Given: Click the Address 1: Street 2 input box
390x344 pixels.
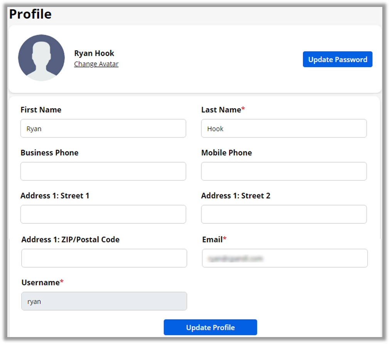Looking at the screenshot, I should pos(284,214).
